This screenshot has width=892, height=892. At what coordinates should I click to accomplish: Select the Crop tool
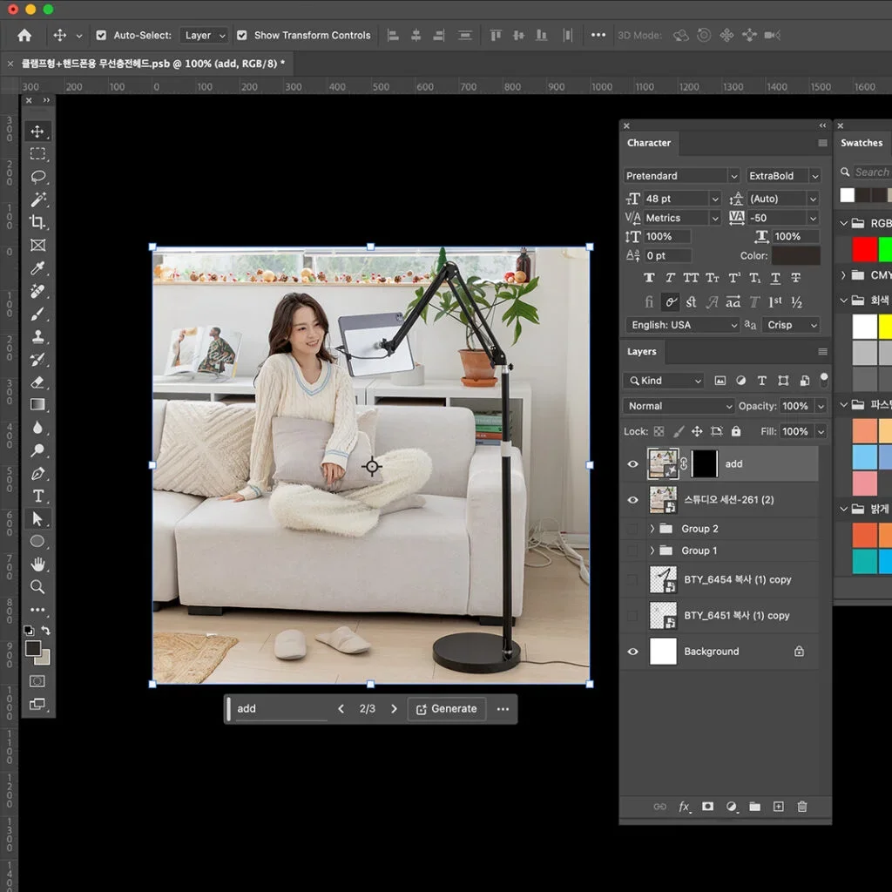pyautogui.click(x=37, y=222)
